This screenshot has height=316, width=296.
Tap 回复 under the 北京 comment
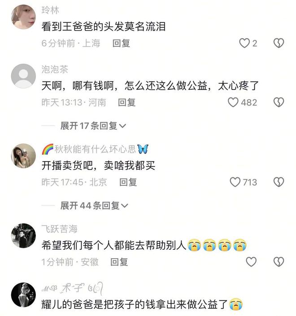(128, 182)
